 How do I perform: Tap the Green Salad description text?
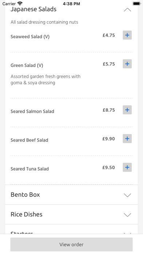pos(46,80)
